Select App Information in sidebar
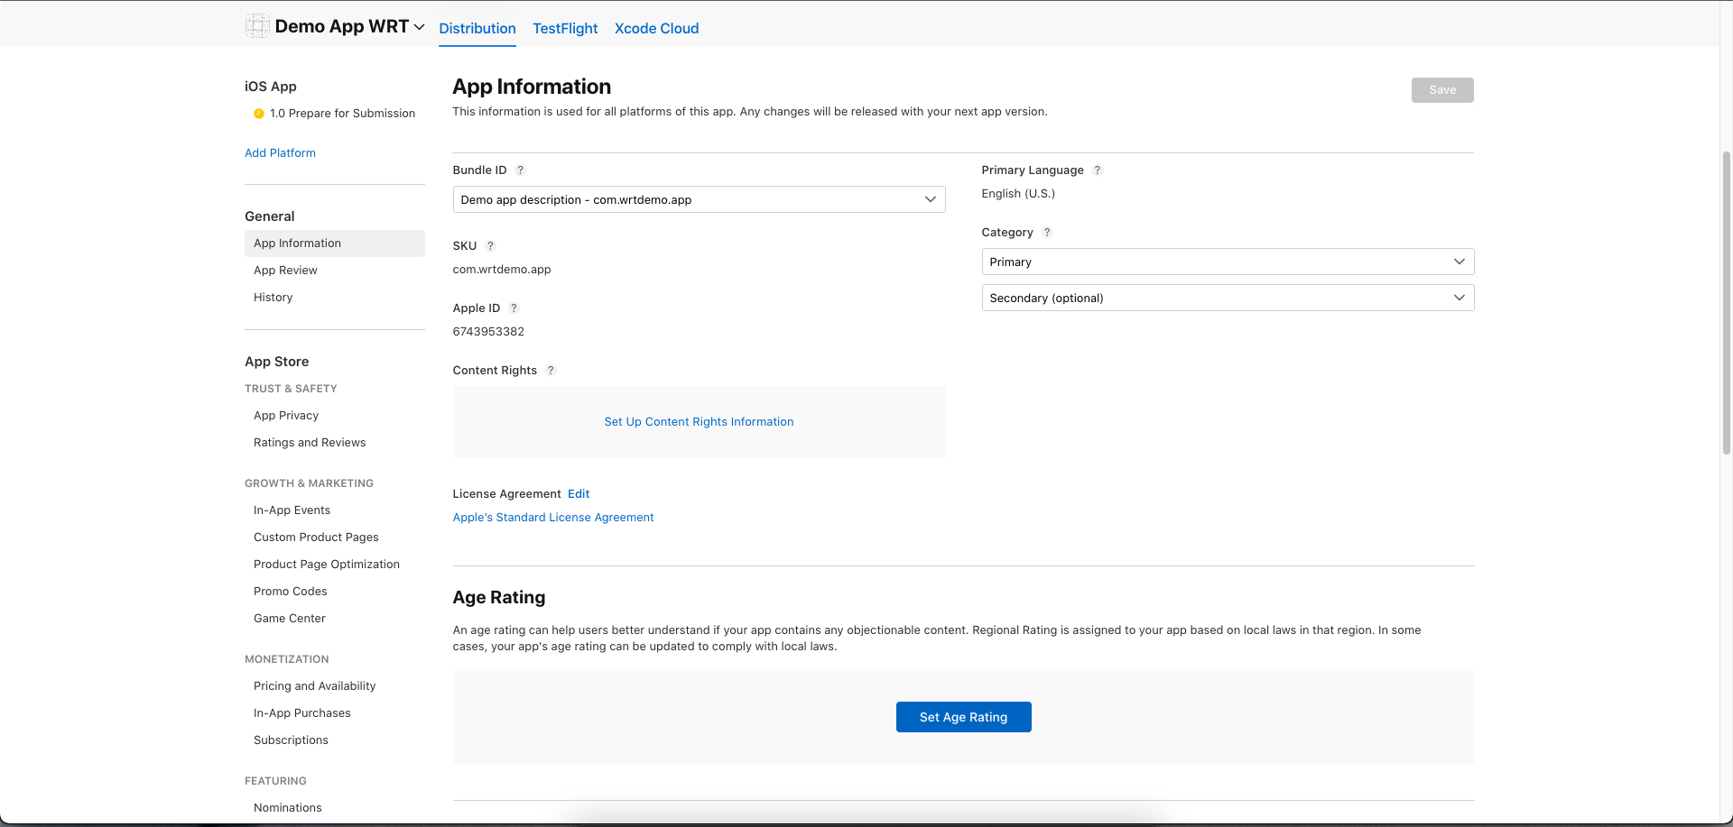 334,244
